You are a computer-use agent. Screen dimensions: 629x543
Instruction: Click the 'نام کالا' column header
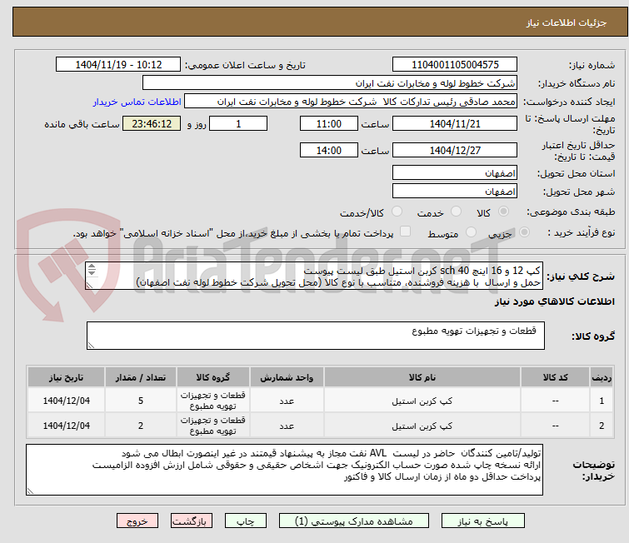click(x=422, y=377)
